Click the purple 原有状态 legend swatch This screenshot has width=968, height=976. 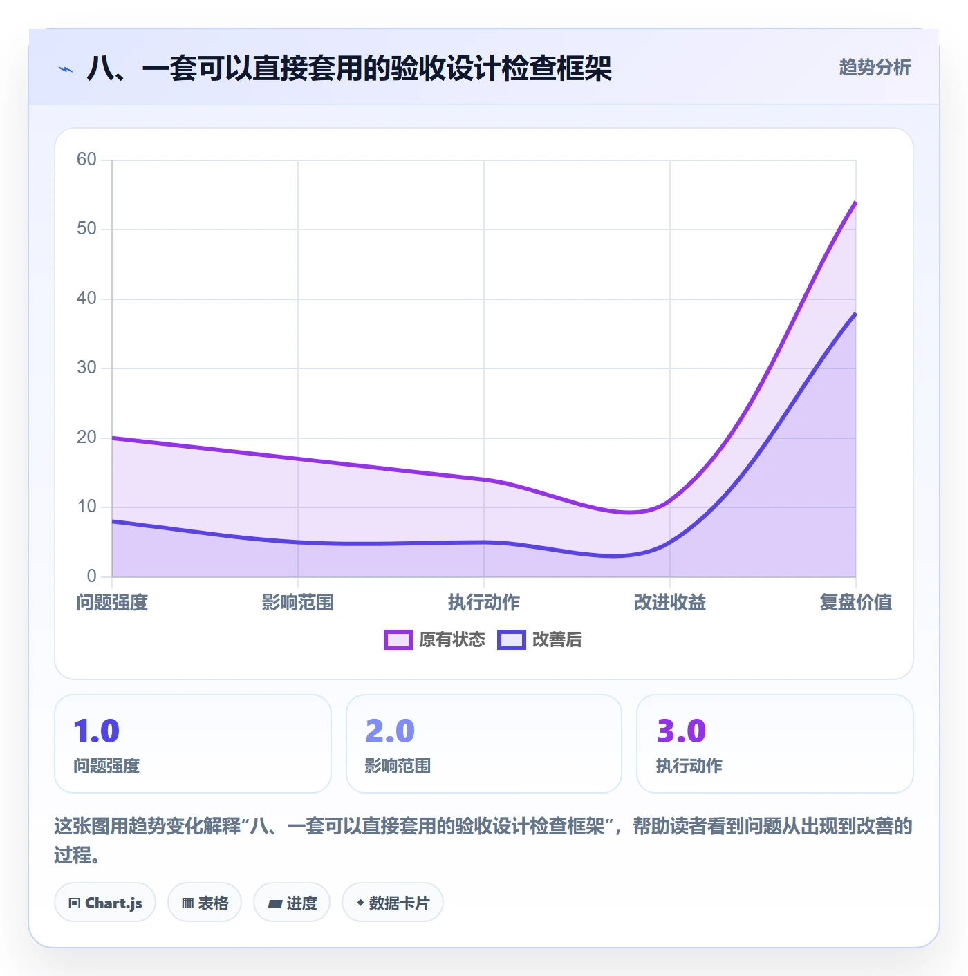(x=398, y=640)
